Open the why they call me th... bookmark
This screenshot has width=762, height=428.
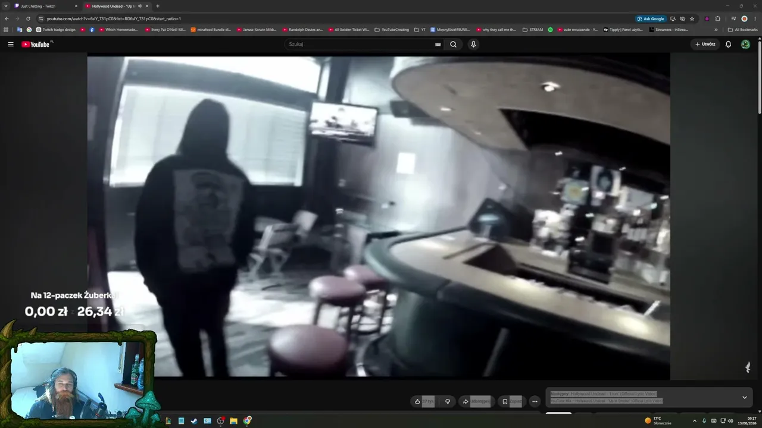(x=495, y=30)
